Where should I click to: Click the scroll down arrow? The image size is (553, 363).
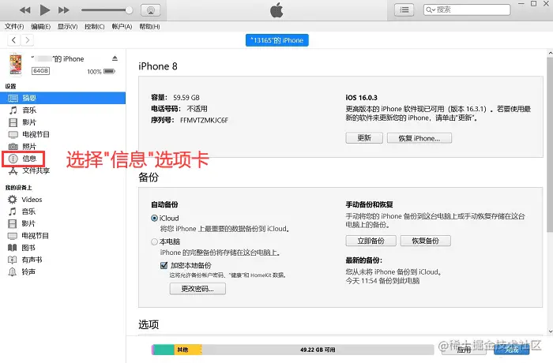550,331
